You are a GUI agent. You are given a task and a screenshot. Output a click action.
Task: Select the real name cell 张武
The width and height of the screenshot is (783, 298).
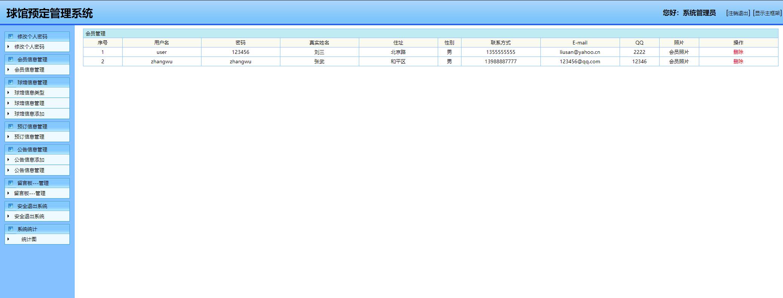click(x=319, y=61)
